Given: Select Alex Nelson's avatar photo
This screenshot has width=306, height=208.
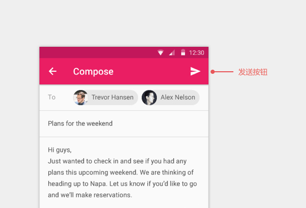Looking at the screenshot, I should tap(149, 97).
